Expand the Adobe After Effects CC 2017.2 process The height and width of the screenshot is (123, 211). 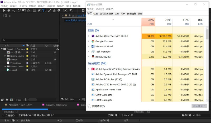coord(88,36)
